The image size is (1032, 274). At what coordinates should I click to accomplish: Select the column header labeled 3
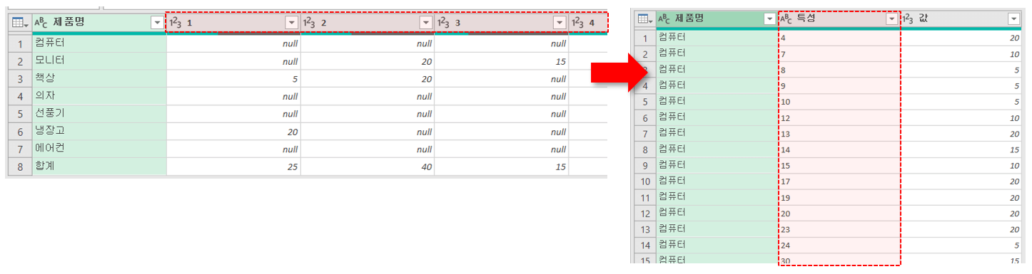click(x=502, y=23)
